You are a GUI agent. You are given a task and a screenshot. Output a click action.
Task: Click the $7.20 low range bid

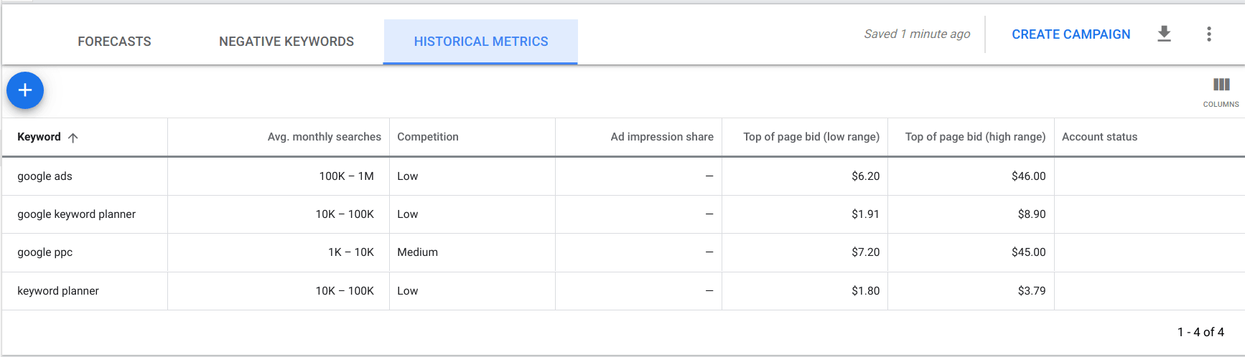(x=865, y=252)
